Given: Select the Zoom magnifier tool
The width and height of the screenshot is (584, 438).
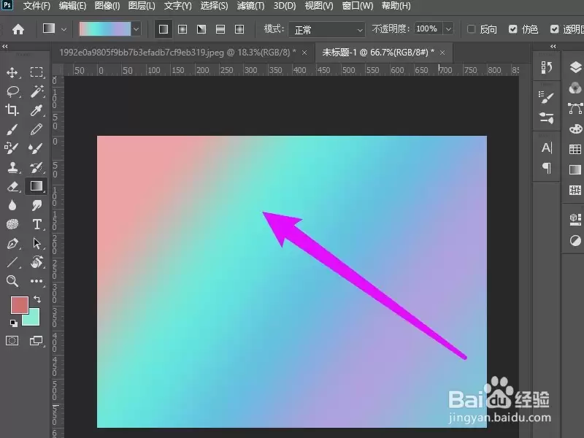Looking at the screenshot, I should 12,281.
